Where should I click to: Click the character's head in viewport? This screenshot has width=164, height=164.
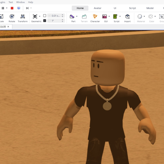(x=108, y=67)
